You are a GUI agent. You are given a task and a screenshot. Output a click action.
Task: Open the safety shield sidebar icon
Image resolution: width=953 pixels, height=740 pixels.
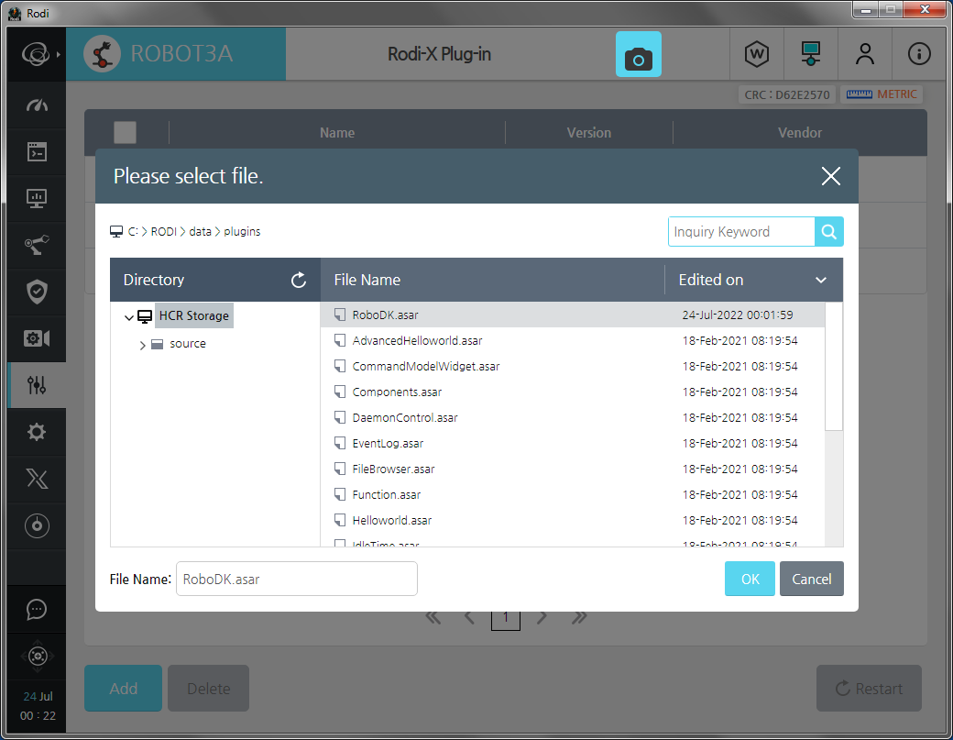[x=37, y=292]
